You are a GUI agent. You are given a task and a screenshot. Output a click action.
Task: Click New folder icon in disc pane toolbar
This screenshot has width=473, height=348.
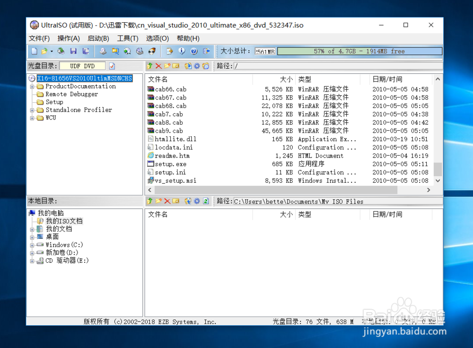(x=167, y=66)
